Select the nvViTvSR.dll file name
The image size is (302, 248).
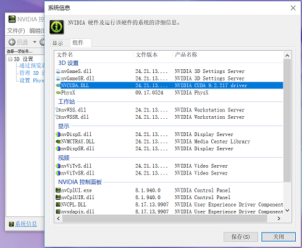(x=78, y=173)
